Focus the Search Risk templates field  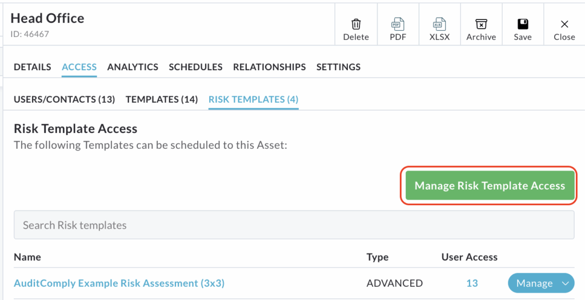click(294, 225)
